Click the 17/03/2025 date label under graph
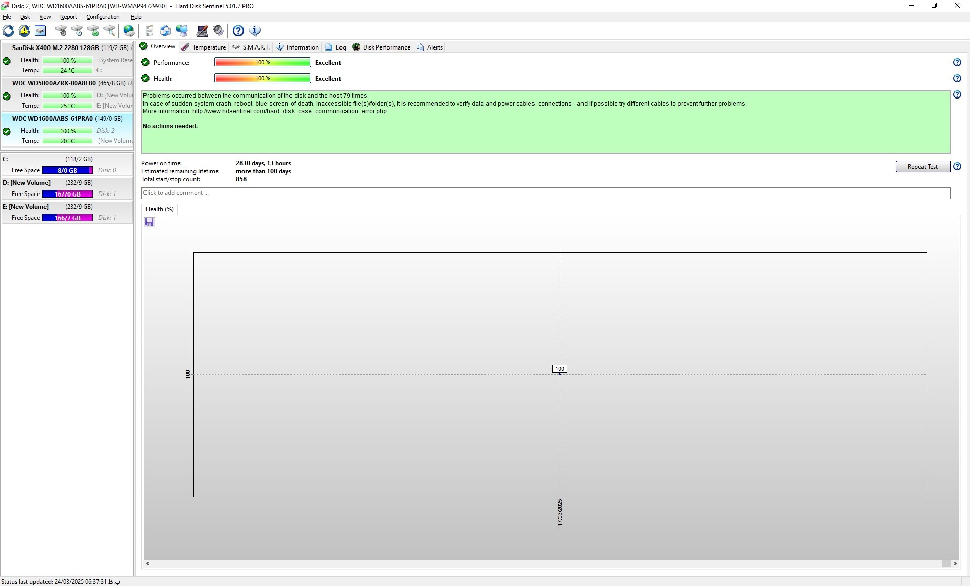Image resolution: width=970 pixels, height=586 pixels. pos(560,512)
